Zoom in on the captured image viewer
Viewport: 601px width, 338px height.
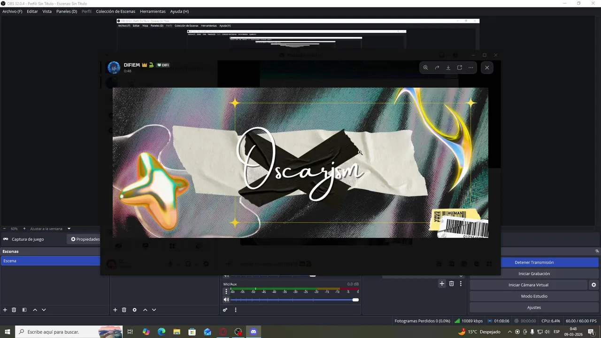(425, 68)
